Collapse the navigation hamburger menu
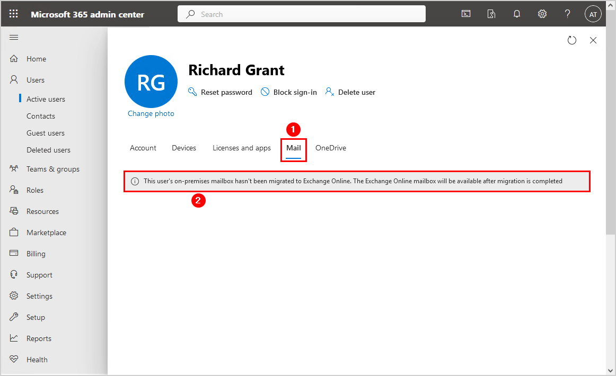616x376 pixels. (x=14, y=37)
